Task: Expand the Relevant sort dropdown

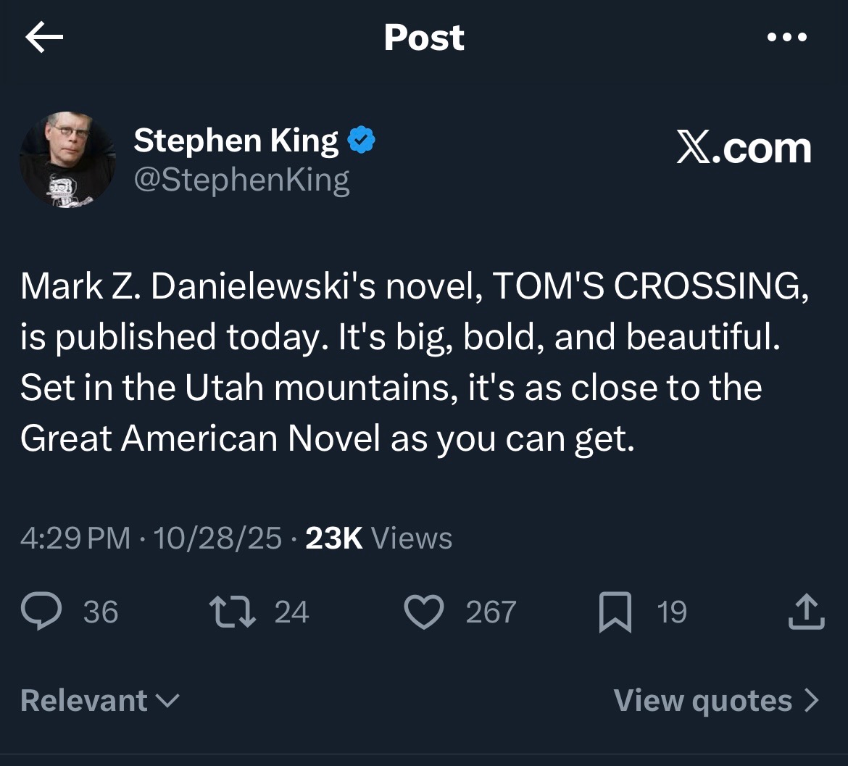Action: [x=100, y=700]
